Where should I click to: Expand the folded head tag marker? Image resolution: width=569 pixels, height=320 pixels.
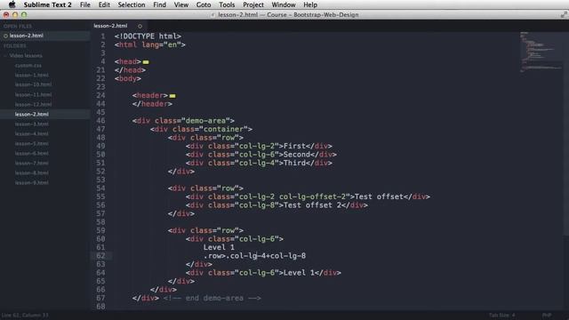coord(146,62)
